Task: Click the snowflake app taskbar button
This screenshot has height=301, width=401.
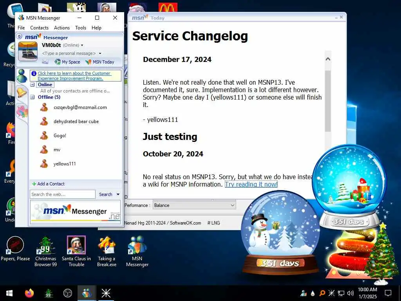Action: pos(106,293)
